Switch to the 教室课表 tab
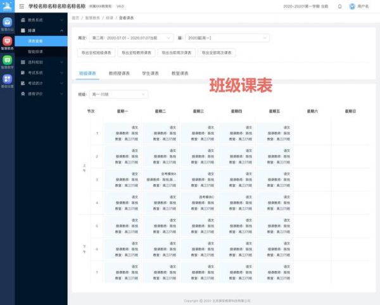This screenshot has height=305, width=380. point(180,73)
